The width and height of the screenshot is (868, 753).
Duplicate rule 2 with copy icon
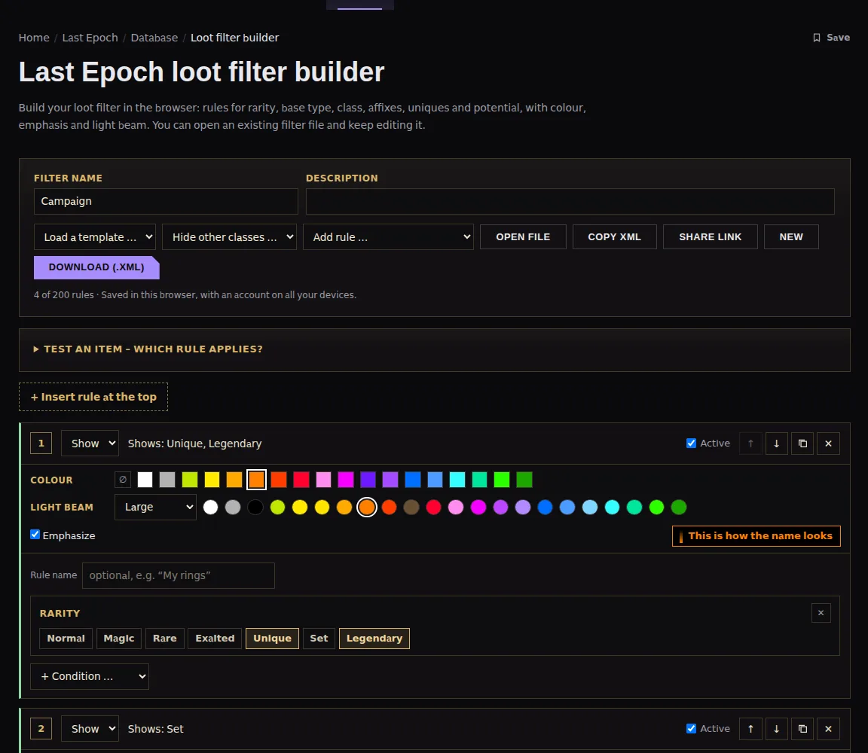click(802, 729)
